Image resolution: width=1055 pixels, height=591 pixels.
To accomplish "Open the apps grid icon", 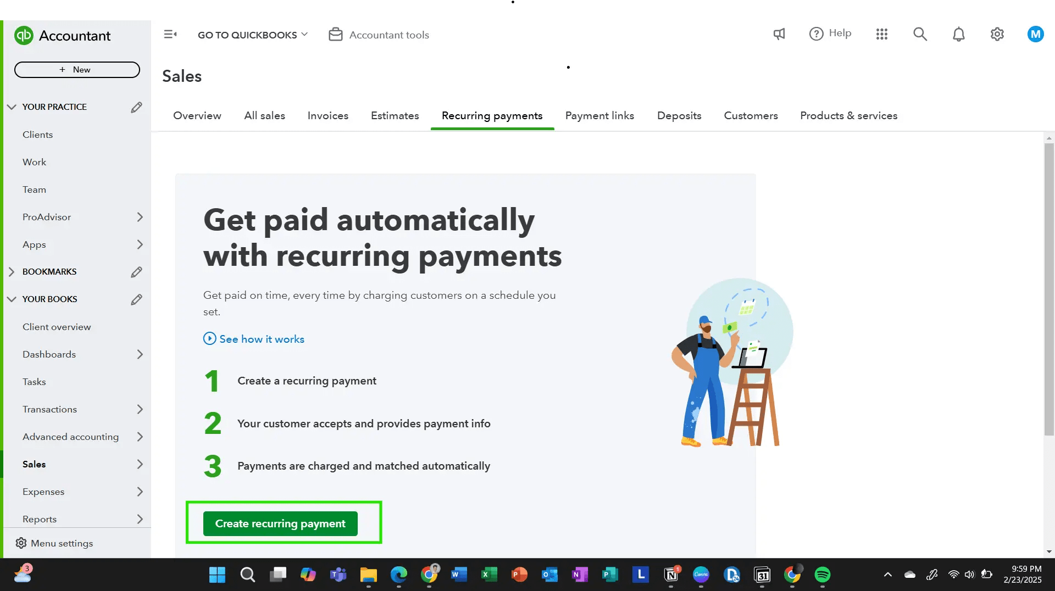I will pos(882,34).
